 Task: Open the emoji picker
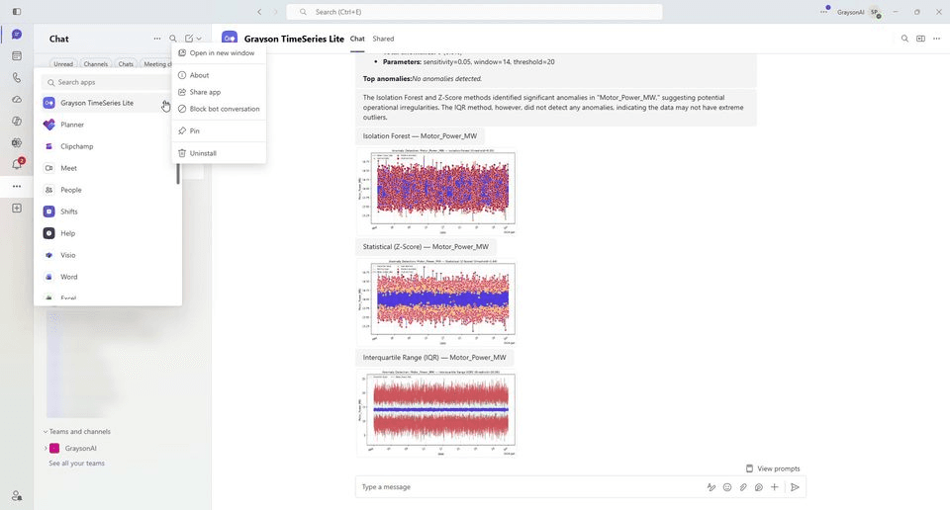pyautogui.click(x=727, y=487)
